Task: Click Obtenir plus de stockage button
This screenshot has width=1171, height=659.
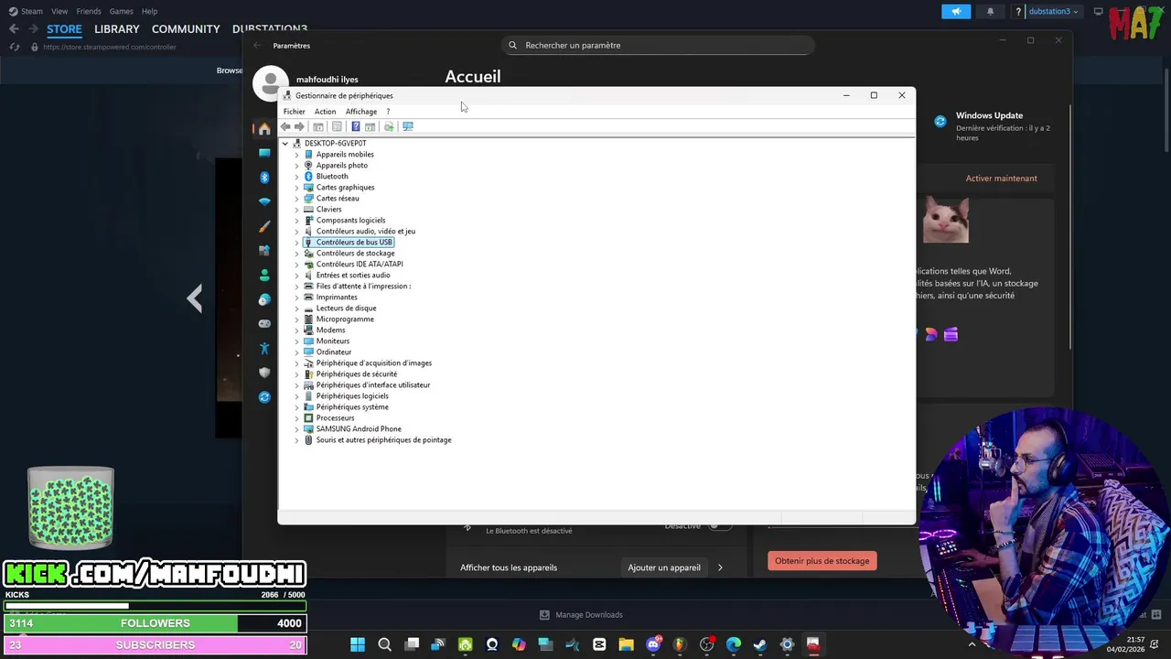Action: (x=822, y=561)
